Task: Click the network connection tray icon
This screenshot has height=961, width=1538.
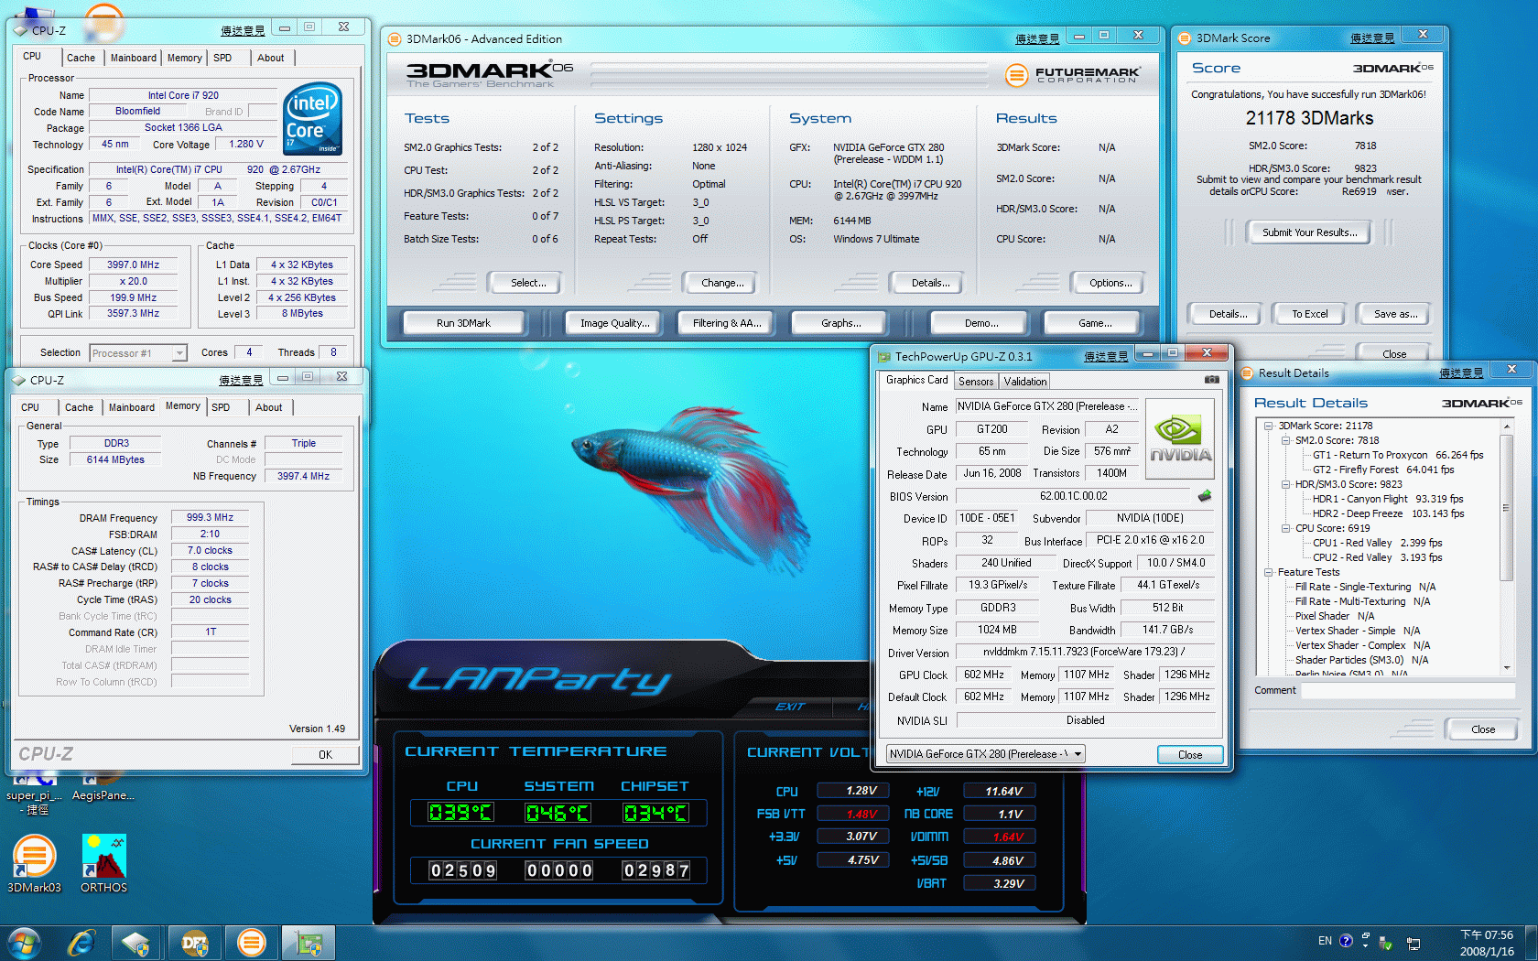Action: point(1413,943)
